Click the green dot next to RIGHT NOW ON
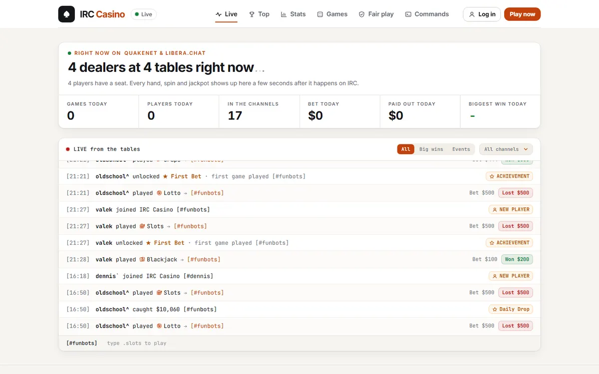 point(69,53)
